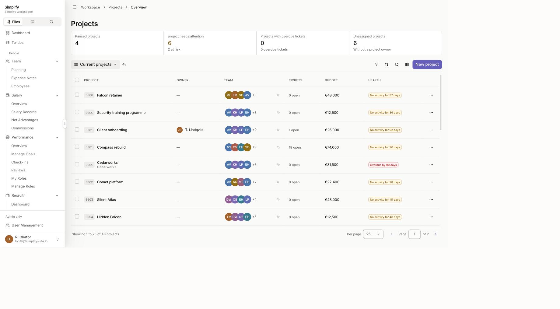Open the column settings icon
This screenshot has height=309, width=560.
(407, 65)
